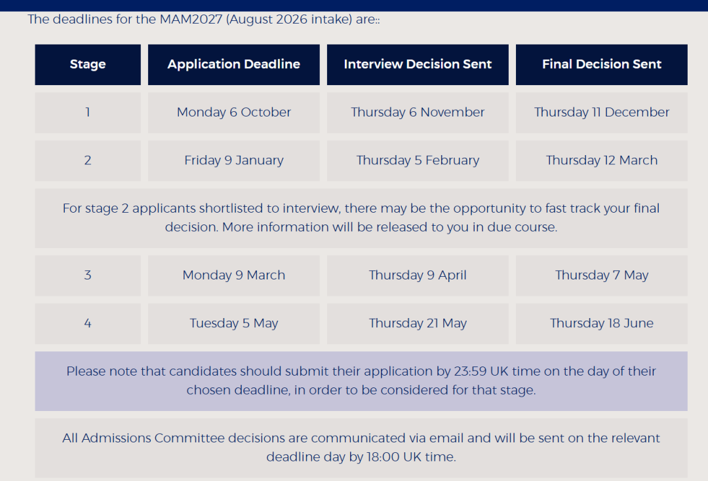
Task: Click the Thursday 12 March cell
Action: (x=601, y=160)
